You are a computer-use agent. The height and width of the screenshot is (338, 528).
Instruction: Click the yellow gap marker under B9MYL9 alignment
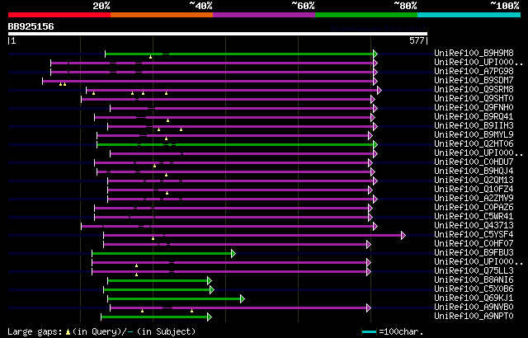166,138
